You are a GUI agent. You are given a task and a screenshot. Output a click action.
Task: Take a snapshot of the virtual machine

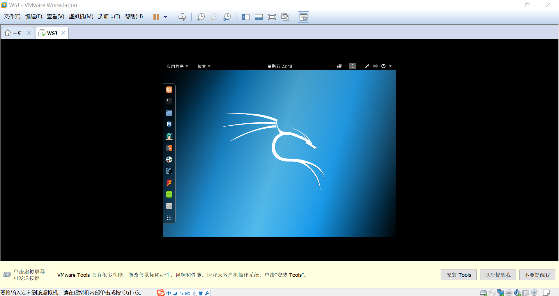tap(201, 17)
